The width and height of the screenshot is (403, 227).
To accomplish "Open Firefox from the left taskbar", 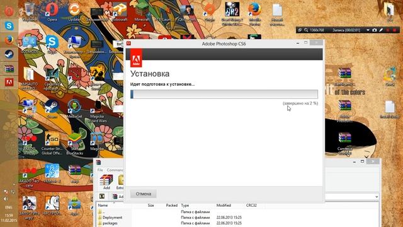I will tap(9, 40).
